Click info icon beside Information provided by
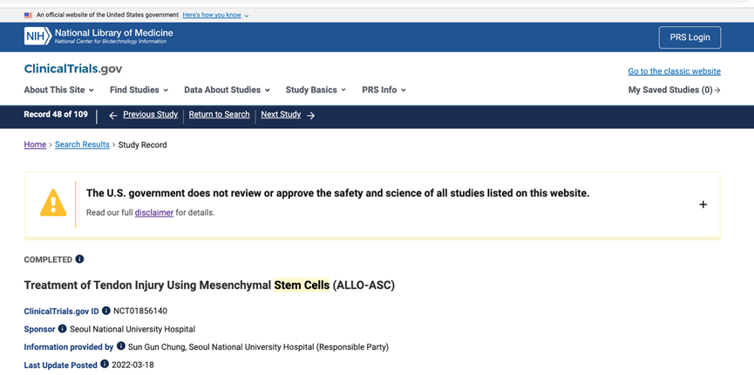The image size is (754, 375). pyautogui.click(x=120, y=345)
